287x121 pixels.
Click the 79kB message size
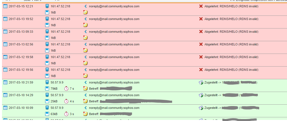click(54, 89)
